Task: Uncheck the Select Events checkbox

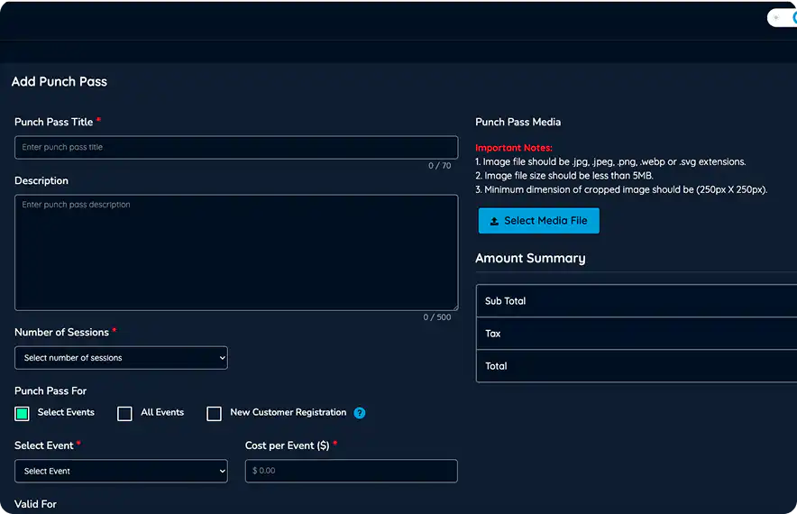Action: (x=22, y=413)
